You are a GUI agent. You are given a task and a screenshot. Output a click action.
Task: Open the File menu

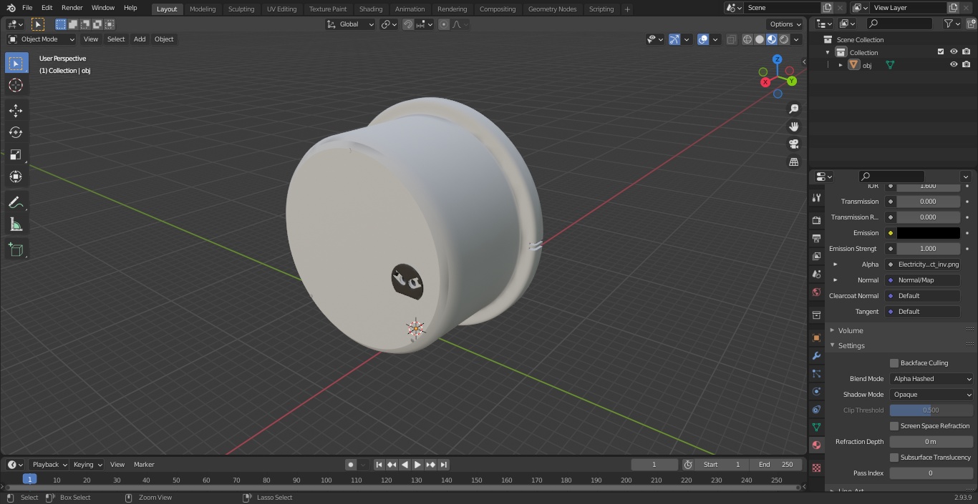click(27, 8)
